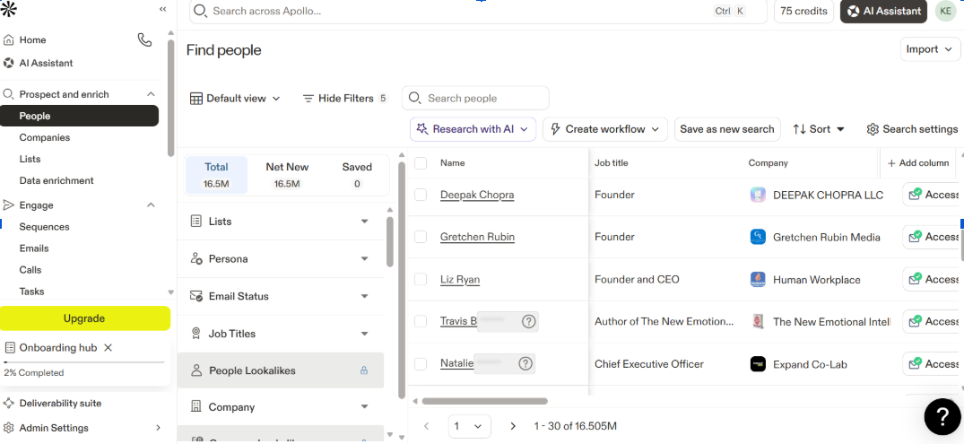Go to next results page arrow
964x444 pixels.
pyautogui.click(x=513, y=425)
